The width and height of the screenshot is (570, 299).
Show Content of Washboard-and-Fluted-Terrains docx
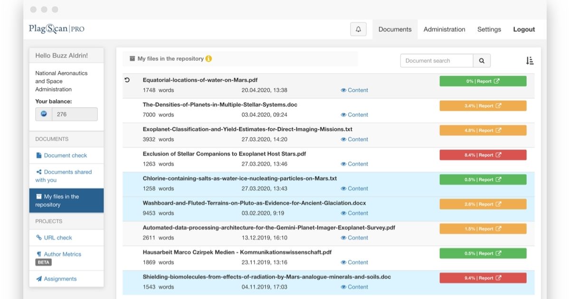(x=354, y=213)
